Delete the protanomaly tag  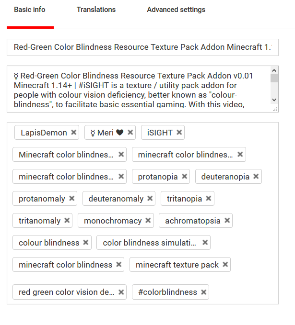(71, 198)
